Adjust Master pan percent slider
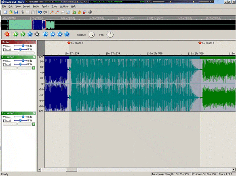 tap(20, 49)
